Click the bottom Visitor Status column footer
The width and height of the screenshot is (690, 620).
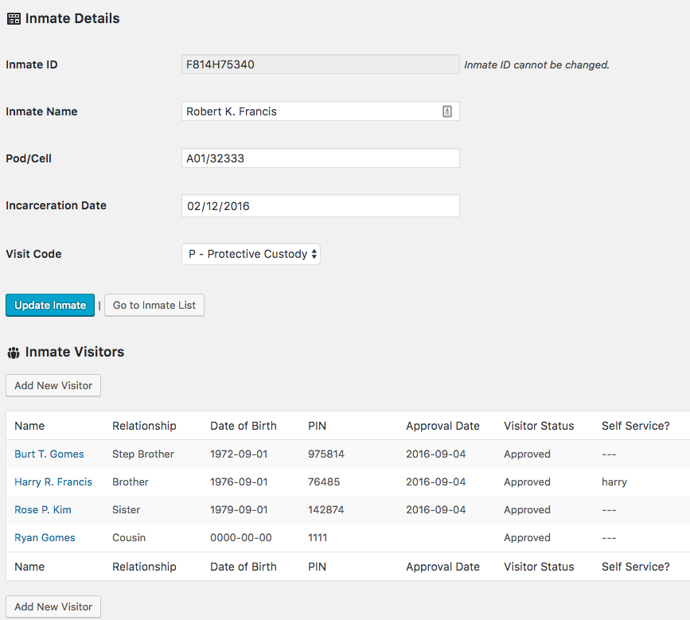[x=539, y=567]
